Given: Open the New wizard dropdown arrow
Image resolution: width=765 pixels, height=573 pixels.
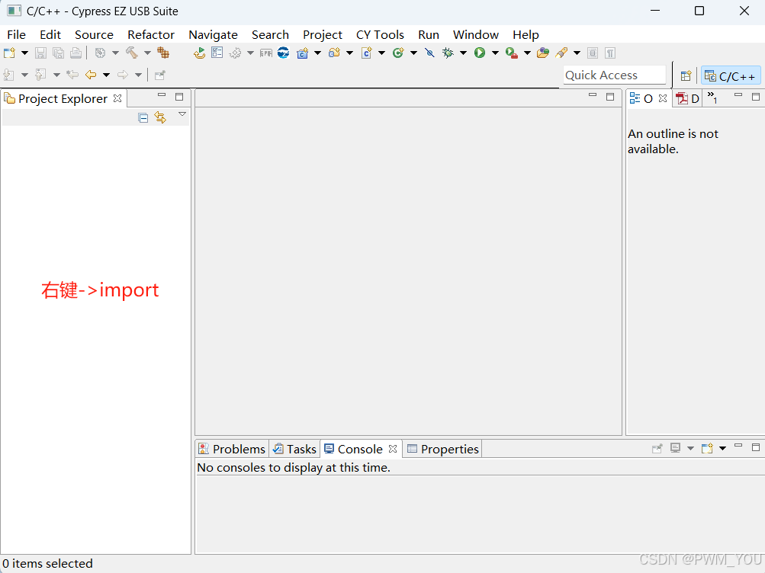Looking at the screenshot, I should pos(24,53).
